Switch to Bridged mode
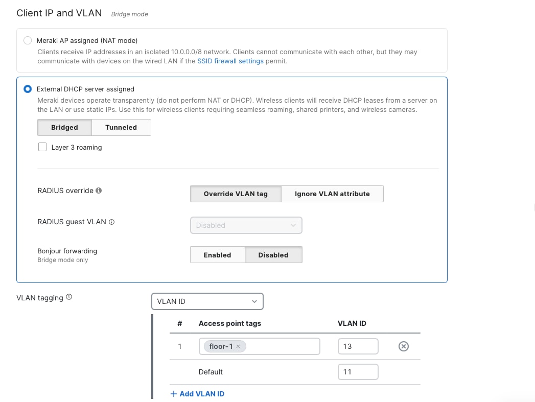 (x=64, y=127)
